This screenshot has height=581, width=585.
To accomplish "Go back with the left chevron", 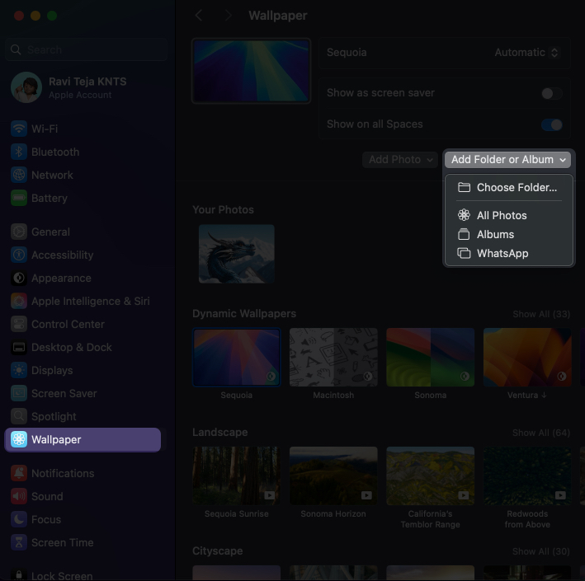I will tap(199, 16).
